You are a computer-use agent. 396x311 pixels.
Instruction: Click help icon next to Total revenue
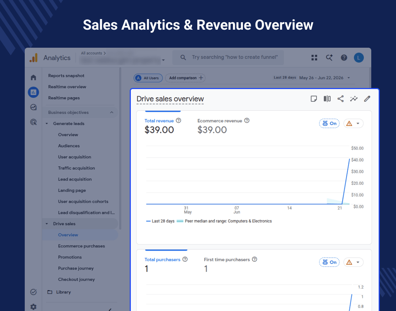(178, 121)
